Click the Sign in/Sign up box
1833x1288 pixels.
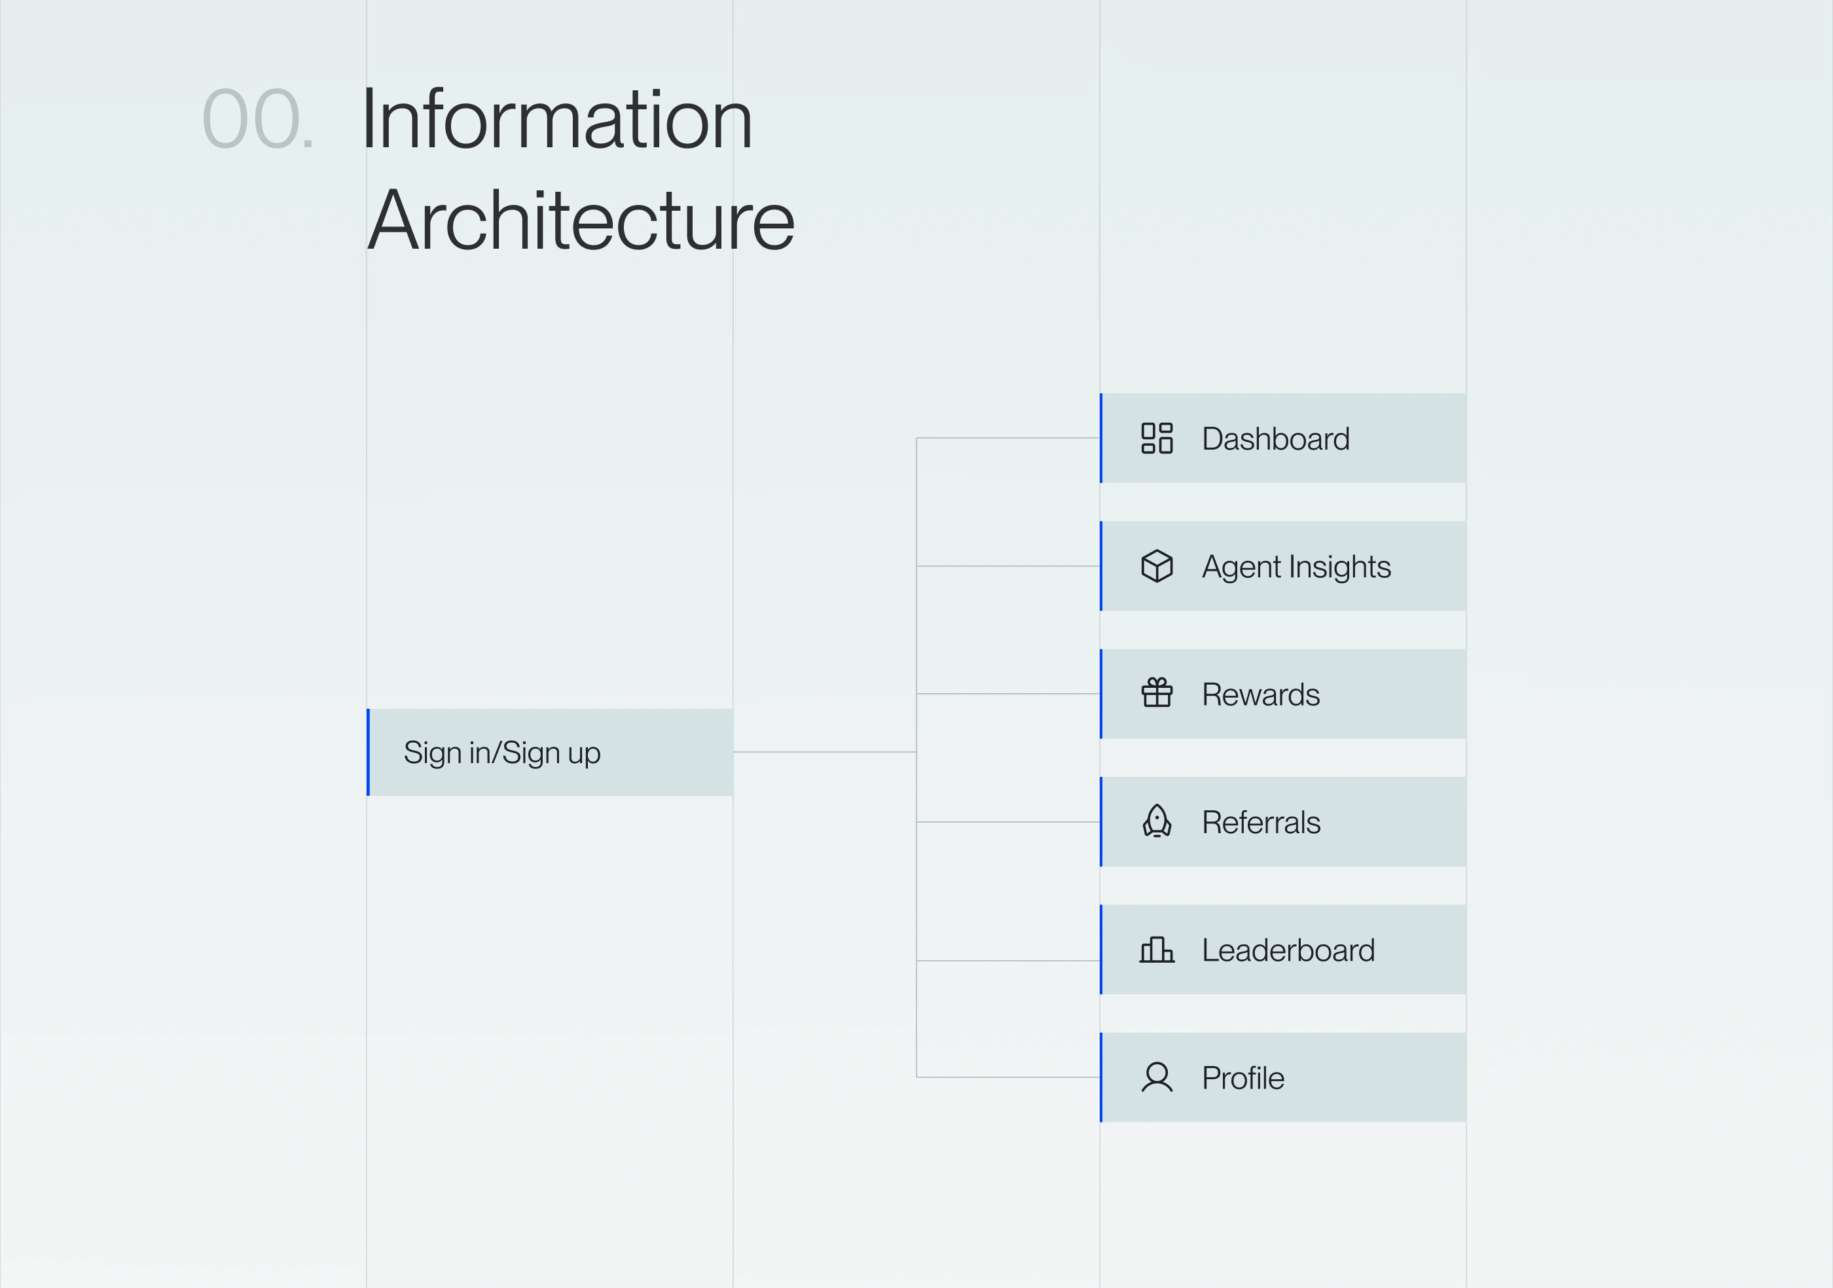pyautogui.click(x=549, y=752)
